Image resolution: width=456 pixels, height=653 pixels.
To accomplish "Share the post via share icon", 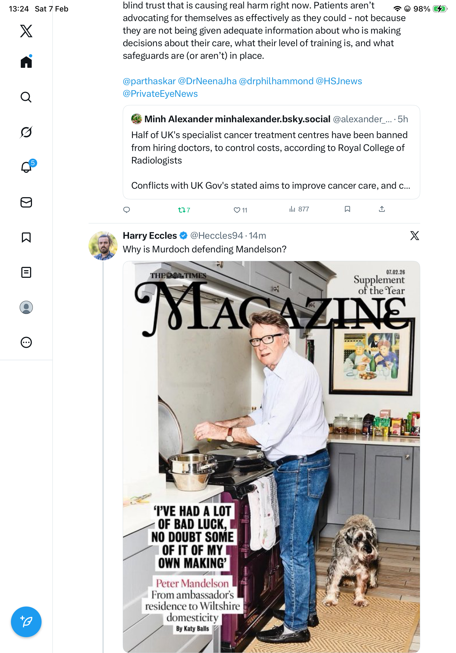I will click(382, 209).
